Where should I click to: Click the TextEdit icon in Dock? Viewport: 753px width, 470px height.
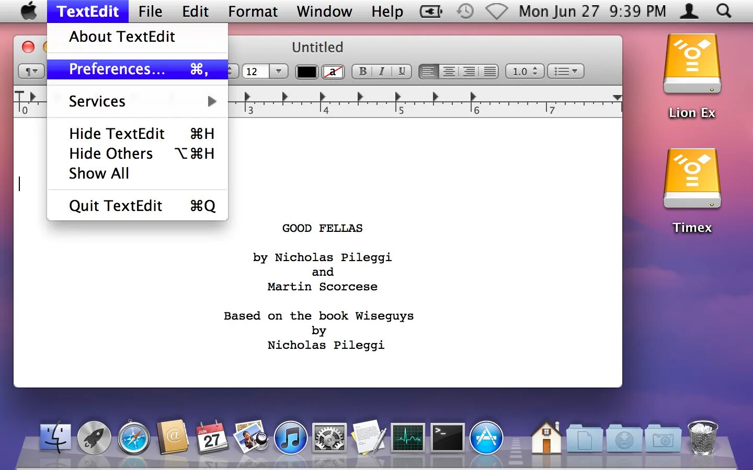369,438
